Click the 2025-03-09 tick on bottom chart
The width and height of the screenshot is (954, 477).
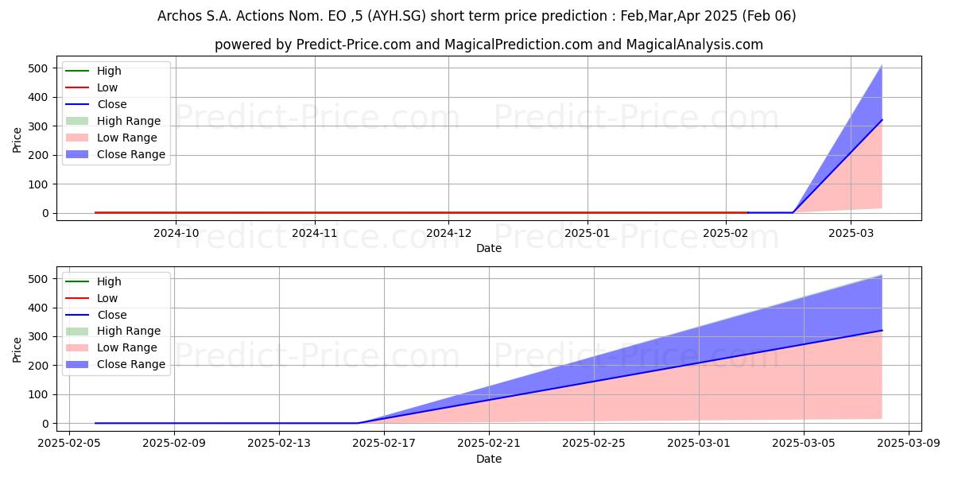pyautogui.click(x=908, y=443)
